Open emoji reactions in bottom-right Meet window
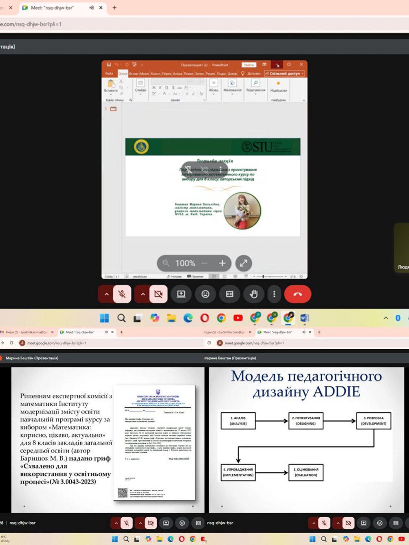 tap(380, 523)
